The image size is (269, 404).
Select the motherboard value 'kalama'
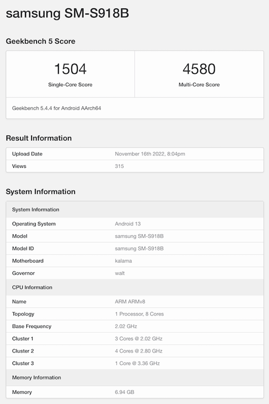(x=123, y=261)
